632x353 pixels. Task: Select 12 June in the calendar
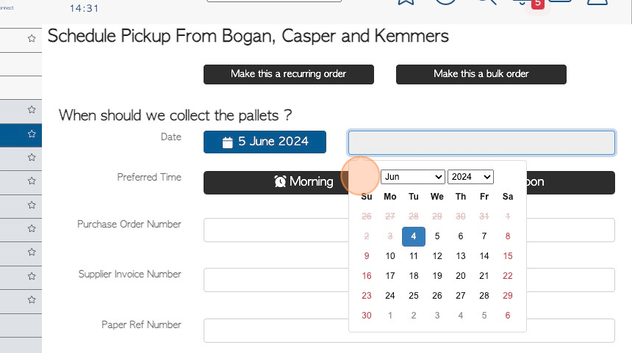click(437, 256)
